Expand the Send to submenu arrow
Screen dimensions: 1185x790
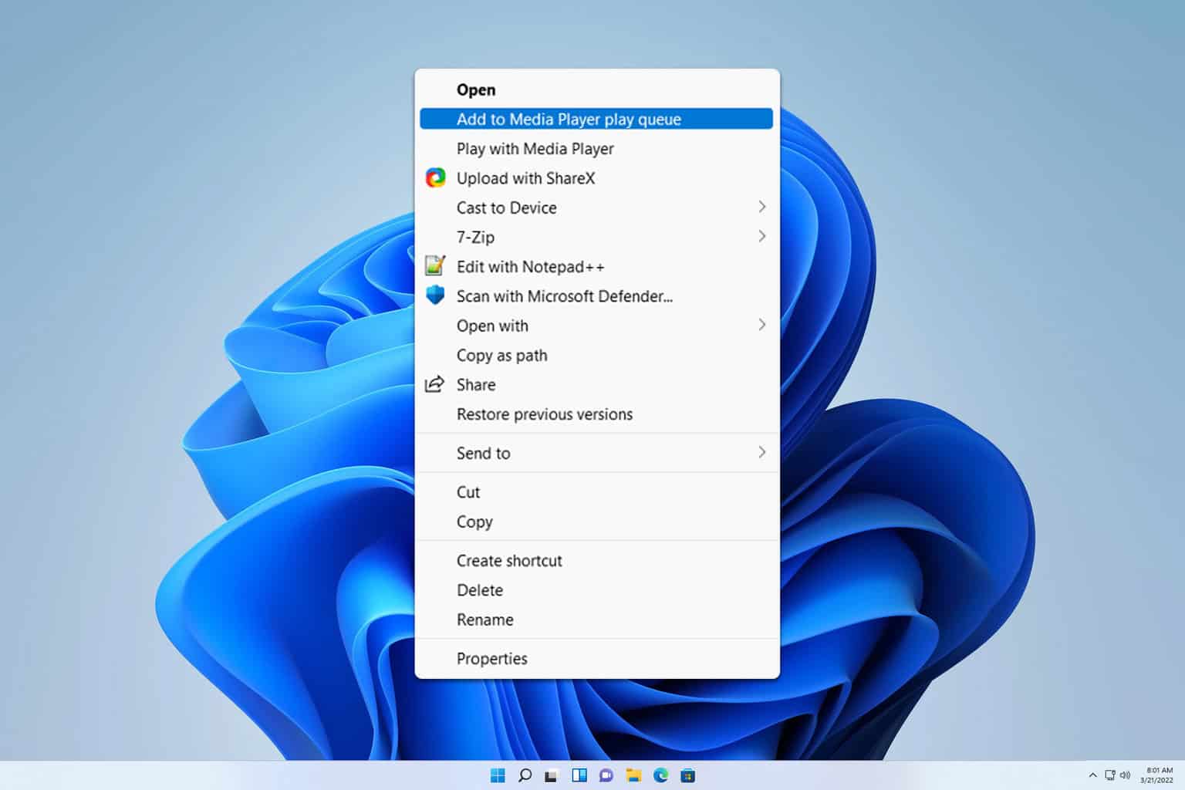(761, 452)
